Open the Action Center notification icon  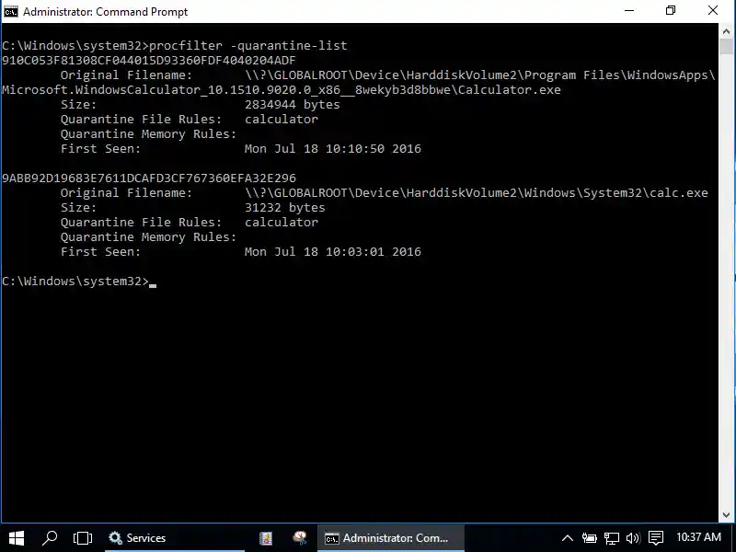(656, 538)
